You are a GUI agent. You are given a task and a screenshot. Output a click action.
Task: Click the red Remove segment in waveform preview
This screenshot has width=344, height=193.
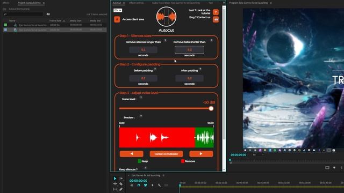pyautogui.click(x=157, y=137)
